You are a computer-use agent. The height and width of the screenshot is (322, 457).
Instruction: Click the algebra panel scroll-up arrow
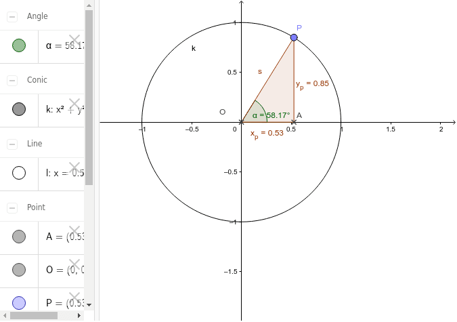89,5
